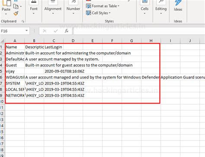The width and height of the screenshot is (205, 157).
Task: Open the Clipboard dialog launcher
Action: (x=23, y=21)
